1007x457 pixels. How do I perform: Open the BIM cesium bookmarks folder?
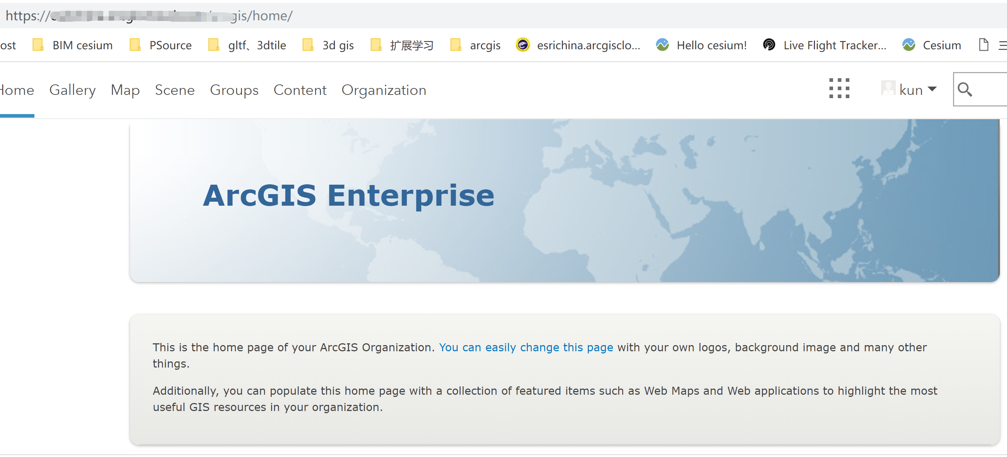tap(83, 45)
